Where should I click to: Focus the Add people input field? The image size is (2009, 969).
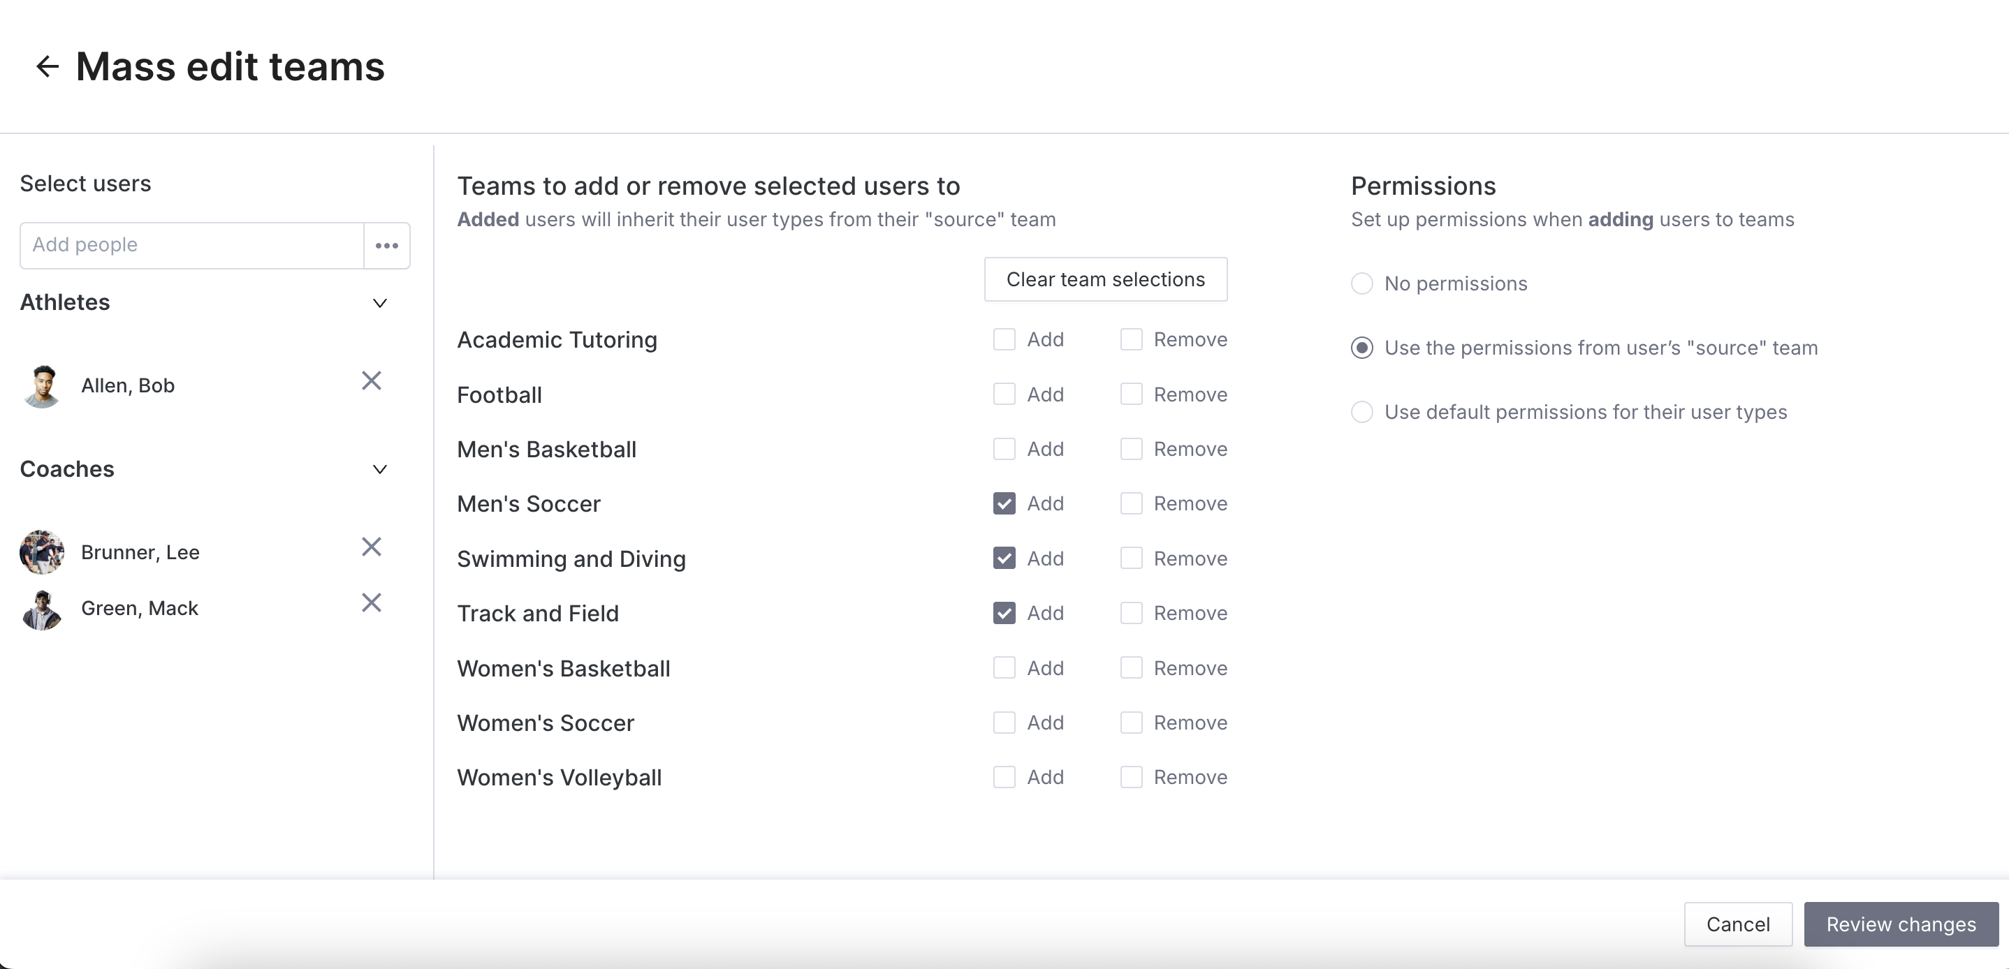[x=192, y=246]
